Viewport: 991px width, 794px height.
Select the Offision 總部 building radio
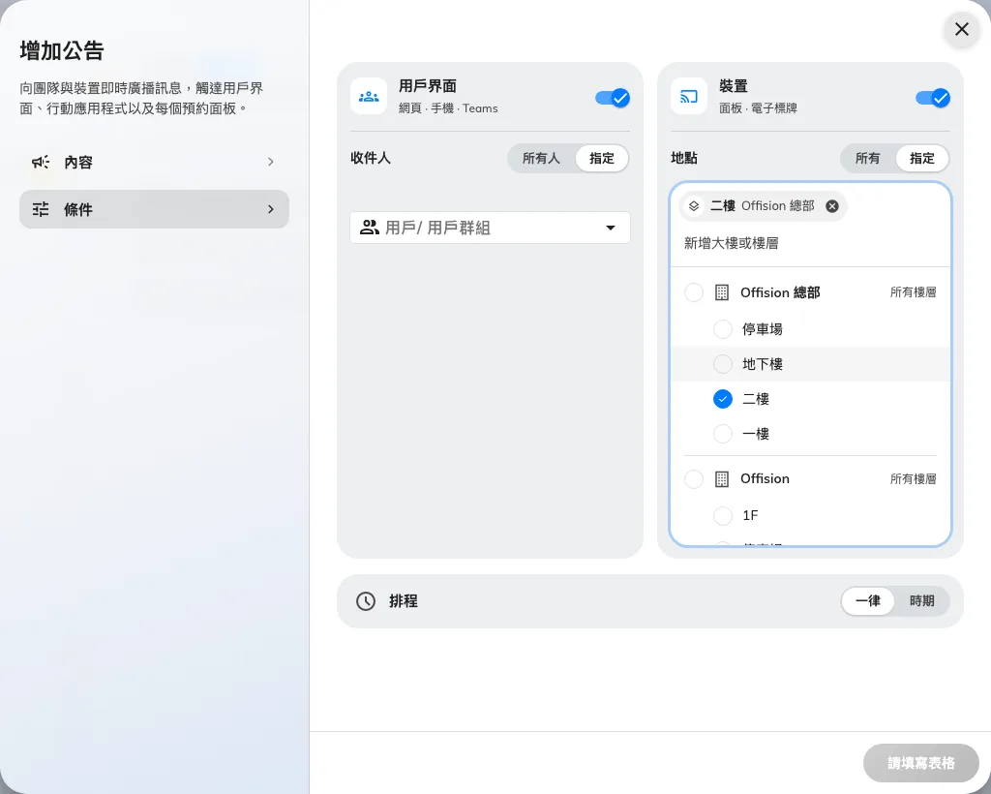coord(693,292)
